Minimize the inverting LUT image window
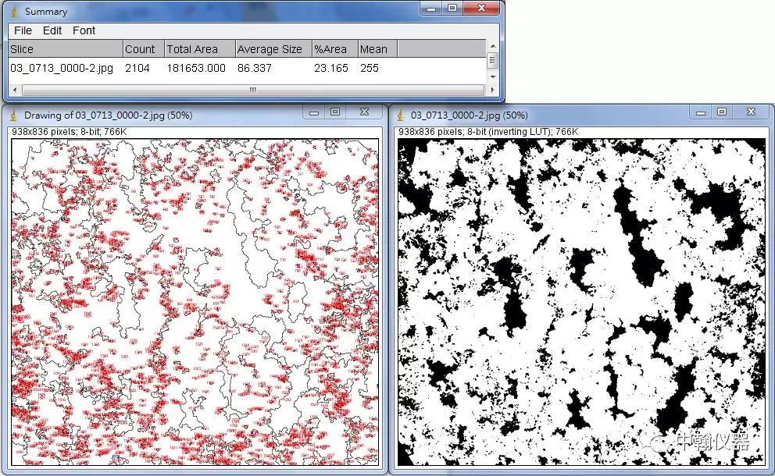 click(701, 112)
